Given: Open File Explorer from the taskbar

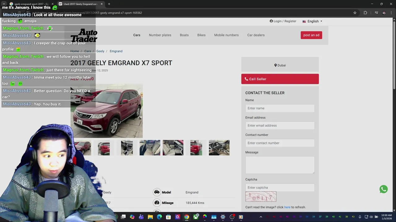Looking at the screenshot, I should [x=150, y=217].
